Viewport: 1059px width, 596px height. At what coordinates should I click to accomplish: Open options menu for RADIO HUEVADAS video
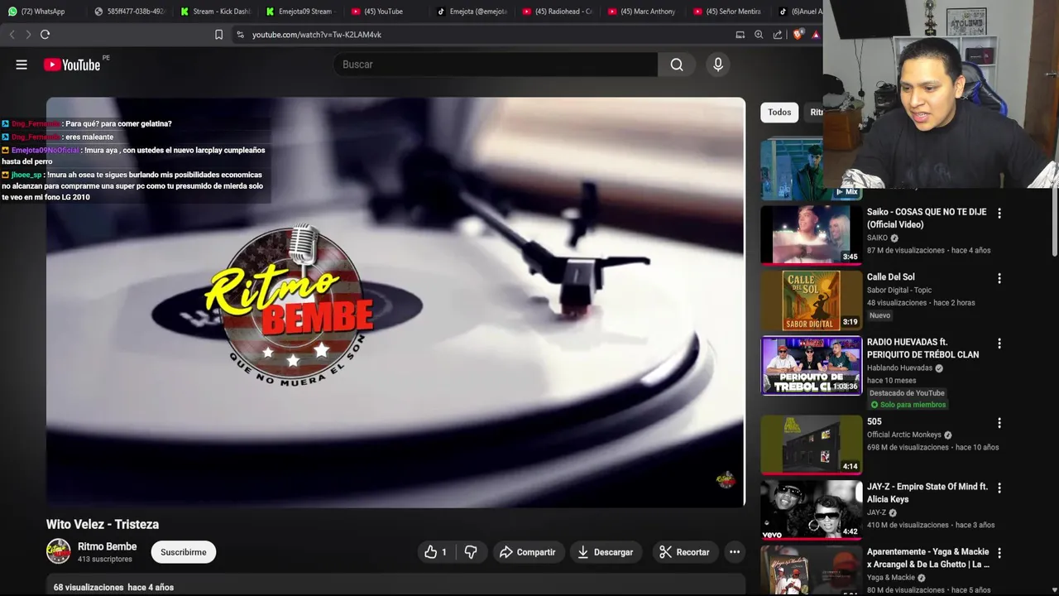(999, 344)
